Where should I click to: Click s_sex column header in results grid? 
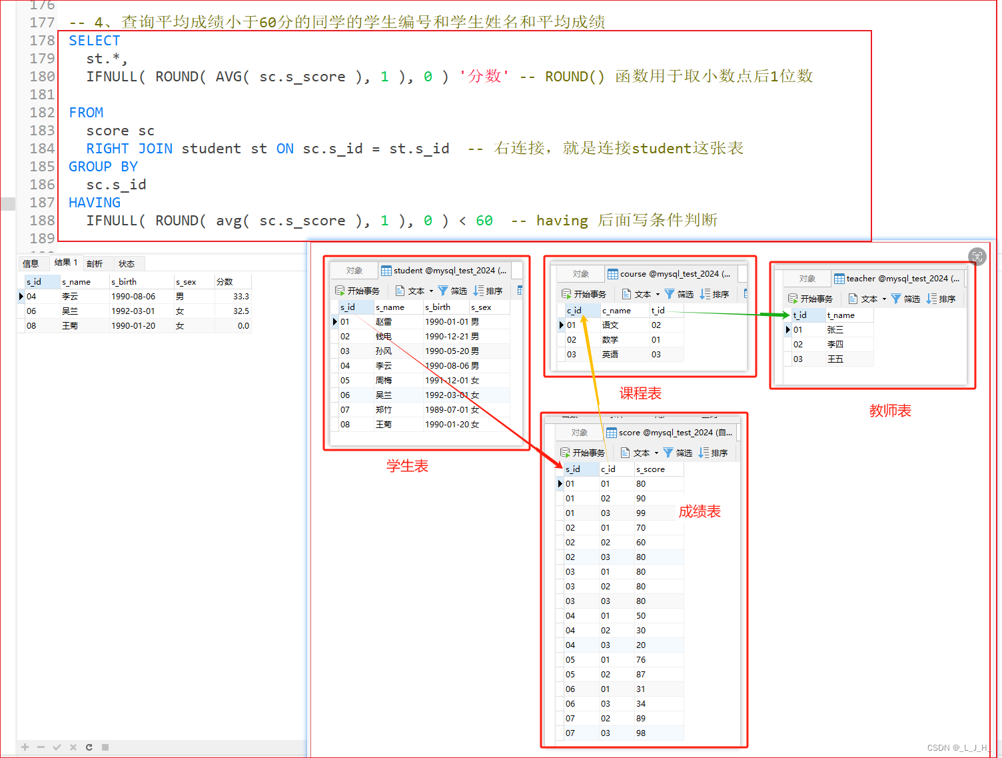click(x=194, y=281)
